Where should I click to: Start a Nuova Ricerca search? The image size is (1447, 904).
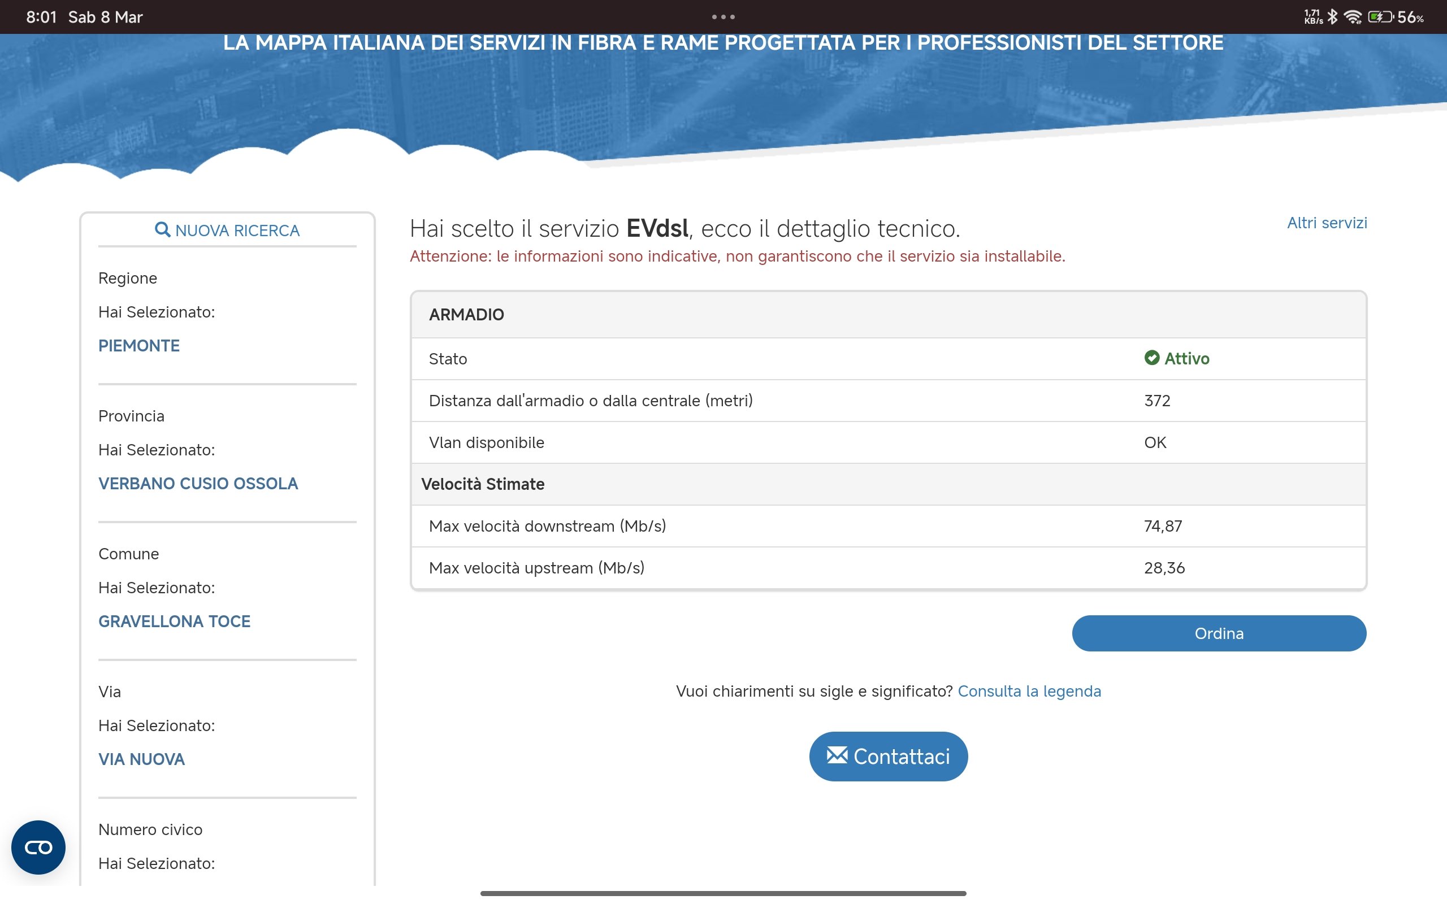tap(237, 231)
